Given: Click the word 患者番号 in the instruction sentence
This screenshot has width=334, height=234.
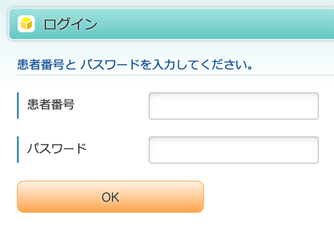Looking at the screenshot, I should (41, 64).
